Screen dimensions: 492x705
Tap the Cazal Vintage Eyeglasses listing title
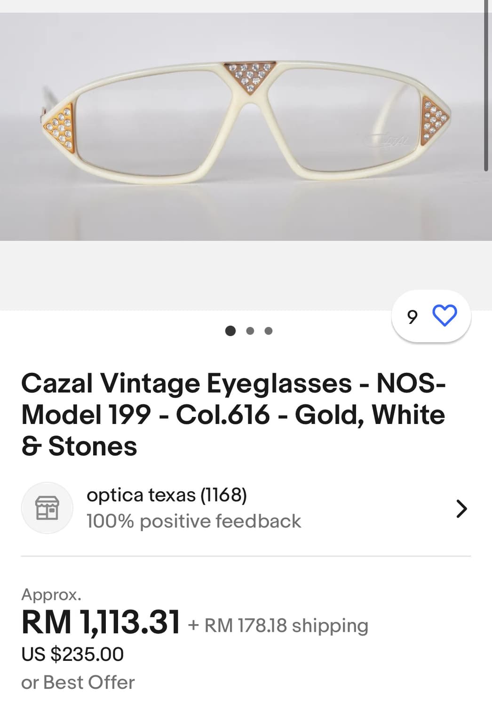[233, 414]
